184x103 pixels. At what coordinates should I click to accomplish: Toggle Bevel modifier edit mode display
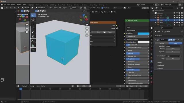(169, 40)
